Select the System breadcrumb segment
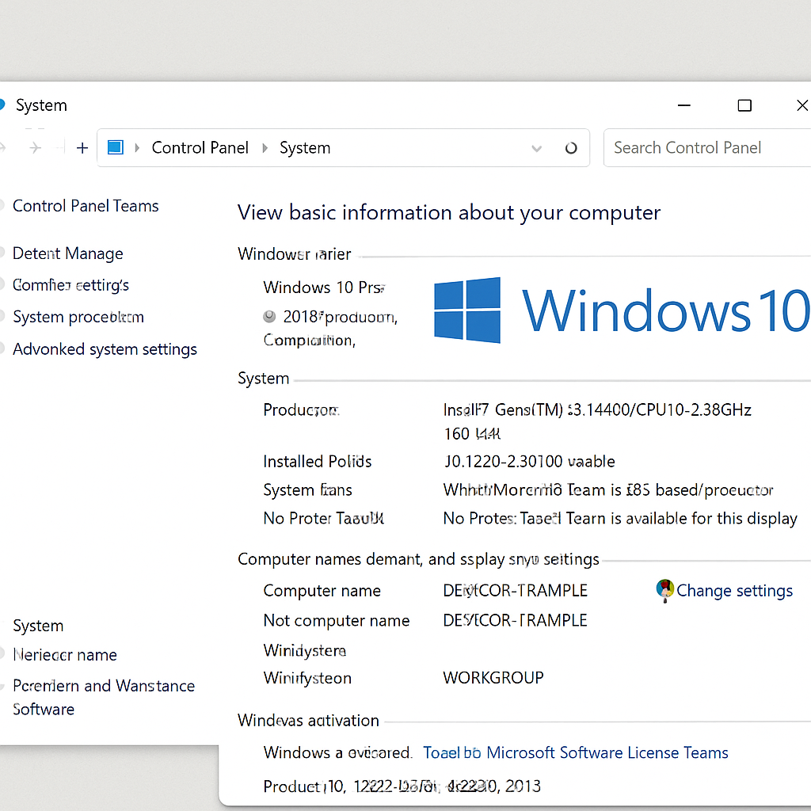The height and width of the screenshot is (811, 811). click(305, 148)
